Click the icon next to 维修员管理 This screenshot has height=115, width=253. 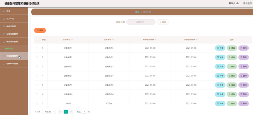pyautogui.click(x=4, y=26)
